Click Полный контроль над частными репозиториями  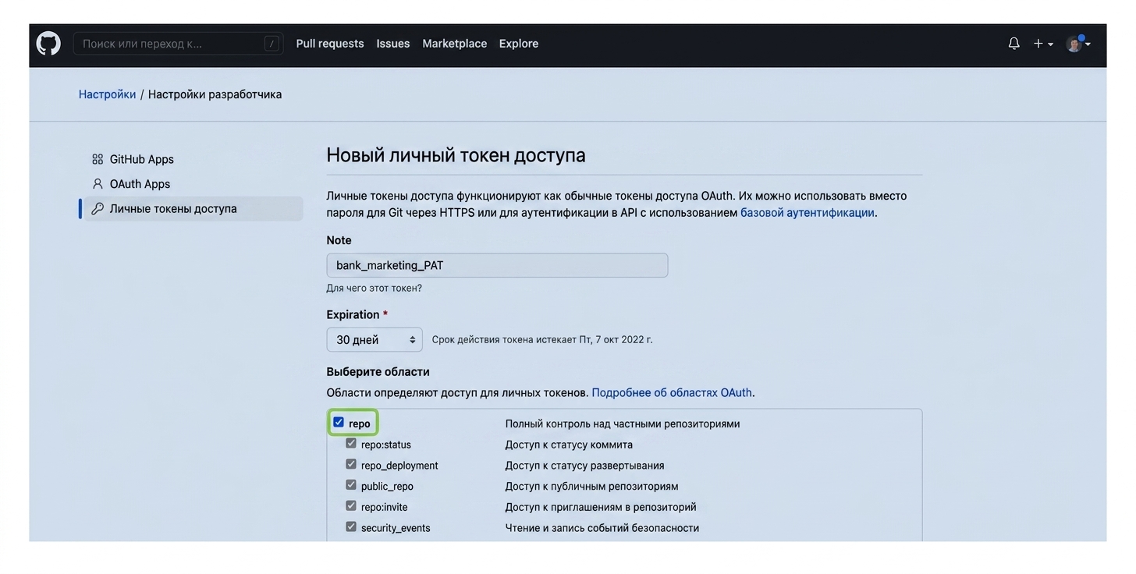coord(623,424)
